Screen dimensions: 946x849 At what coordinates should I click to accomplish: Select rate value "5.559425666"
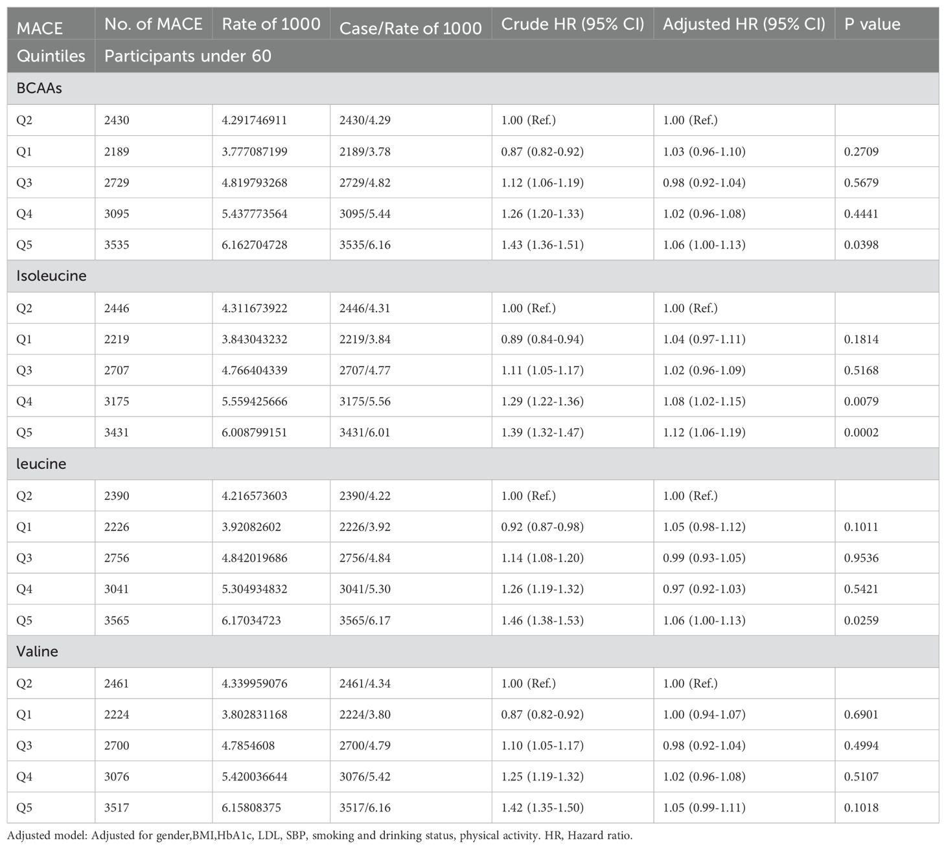click(x=255, y=402)
